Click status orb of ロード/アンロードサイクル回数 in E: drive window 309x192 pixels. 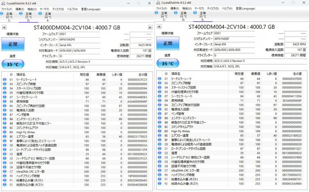[x=159, y=149]
